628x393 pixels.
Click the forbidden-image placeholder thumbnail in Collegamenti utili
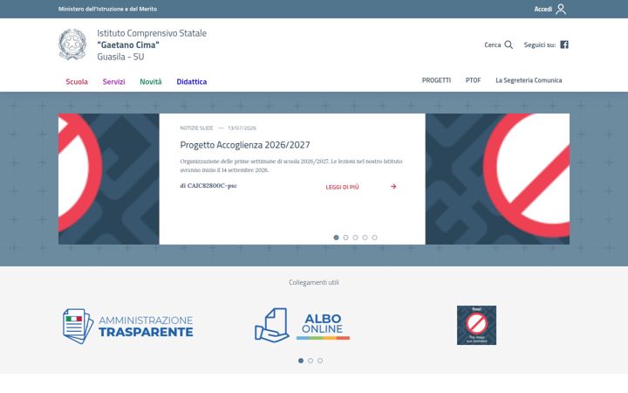476,325
